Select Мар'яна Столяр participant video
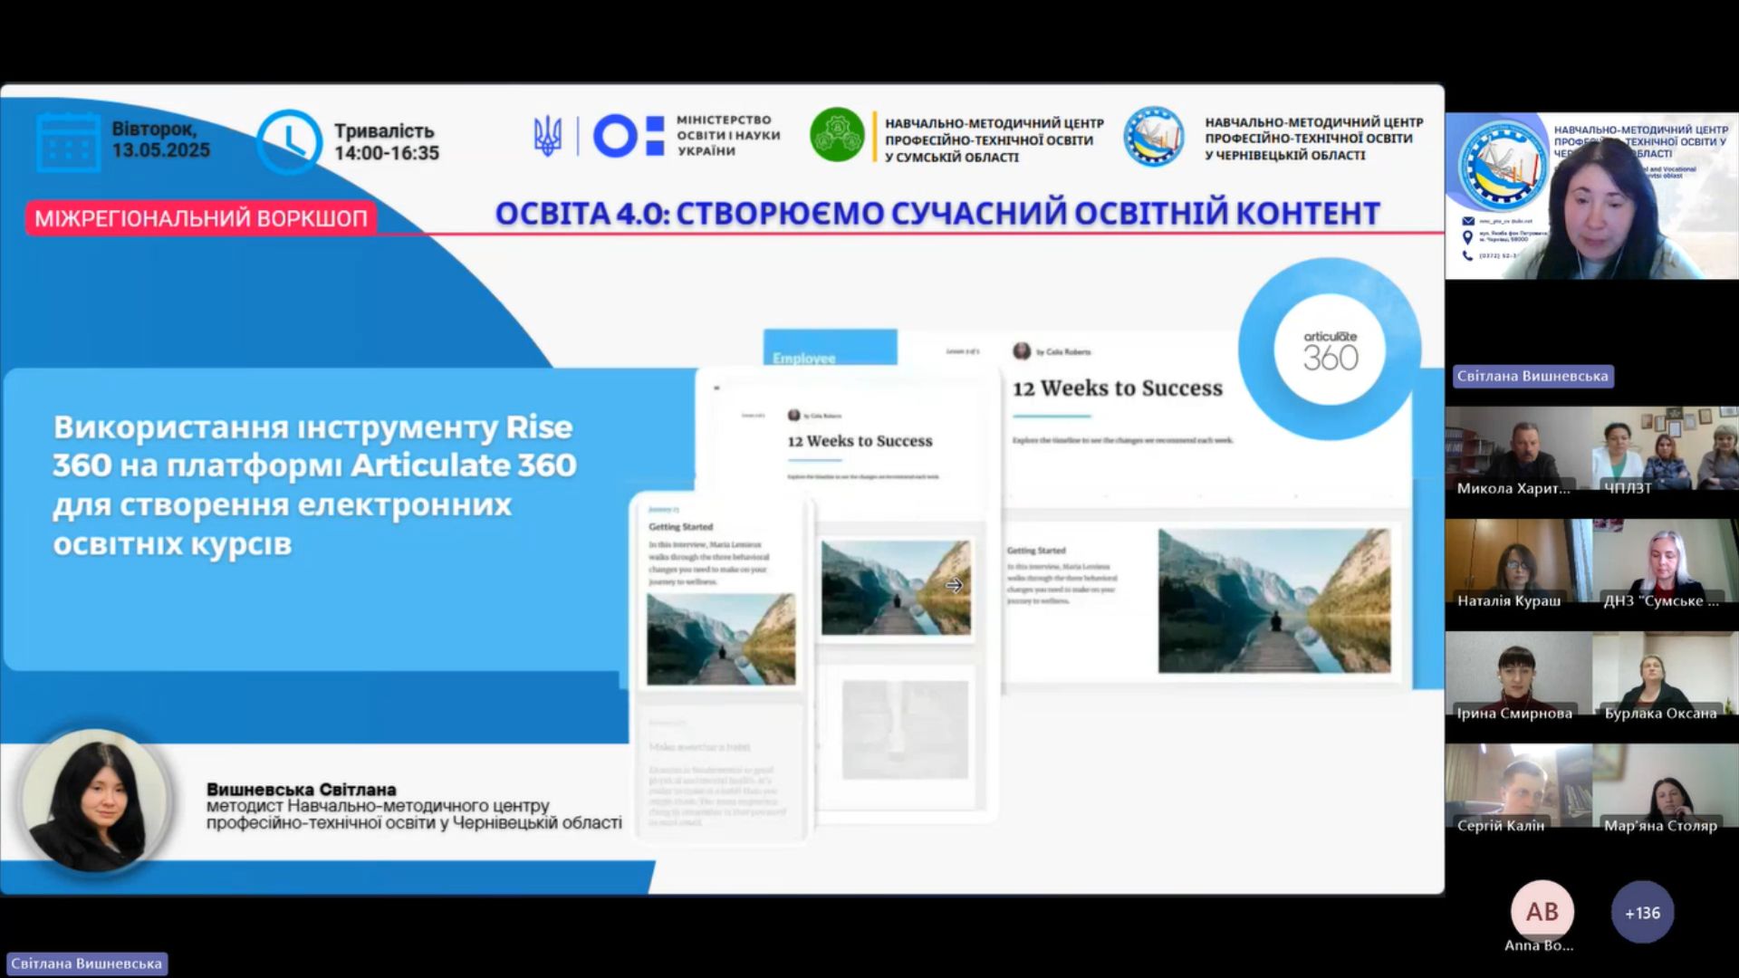The width and height of the screenshot is (1739, 978). (1665, 786)
